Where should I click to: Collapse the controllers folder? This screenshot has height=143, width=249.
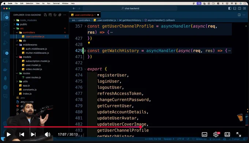[17, 32]
